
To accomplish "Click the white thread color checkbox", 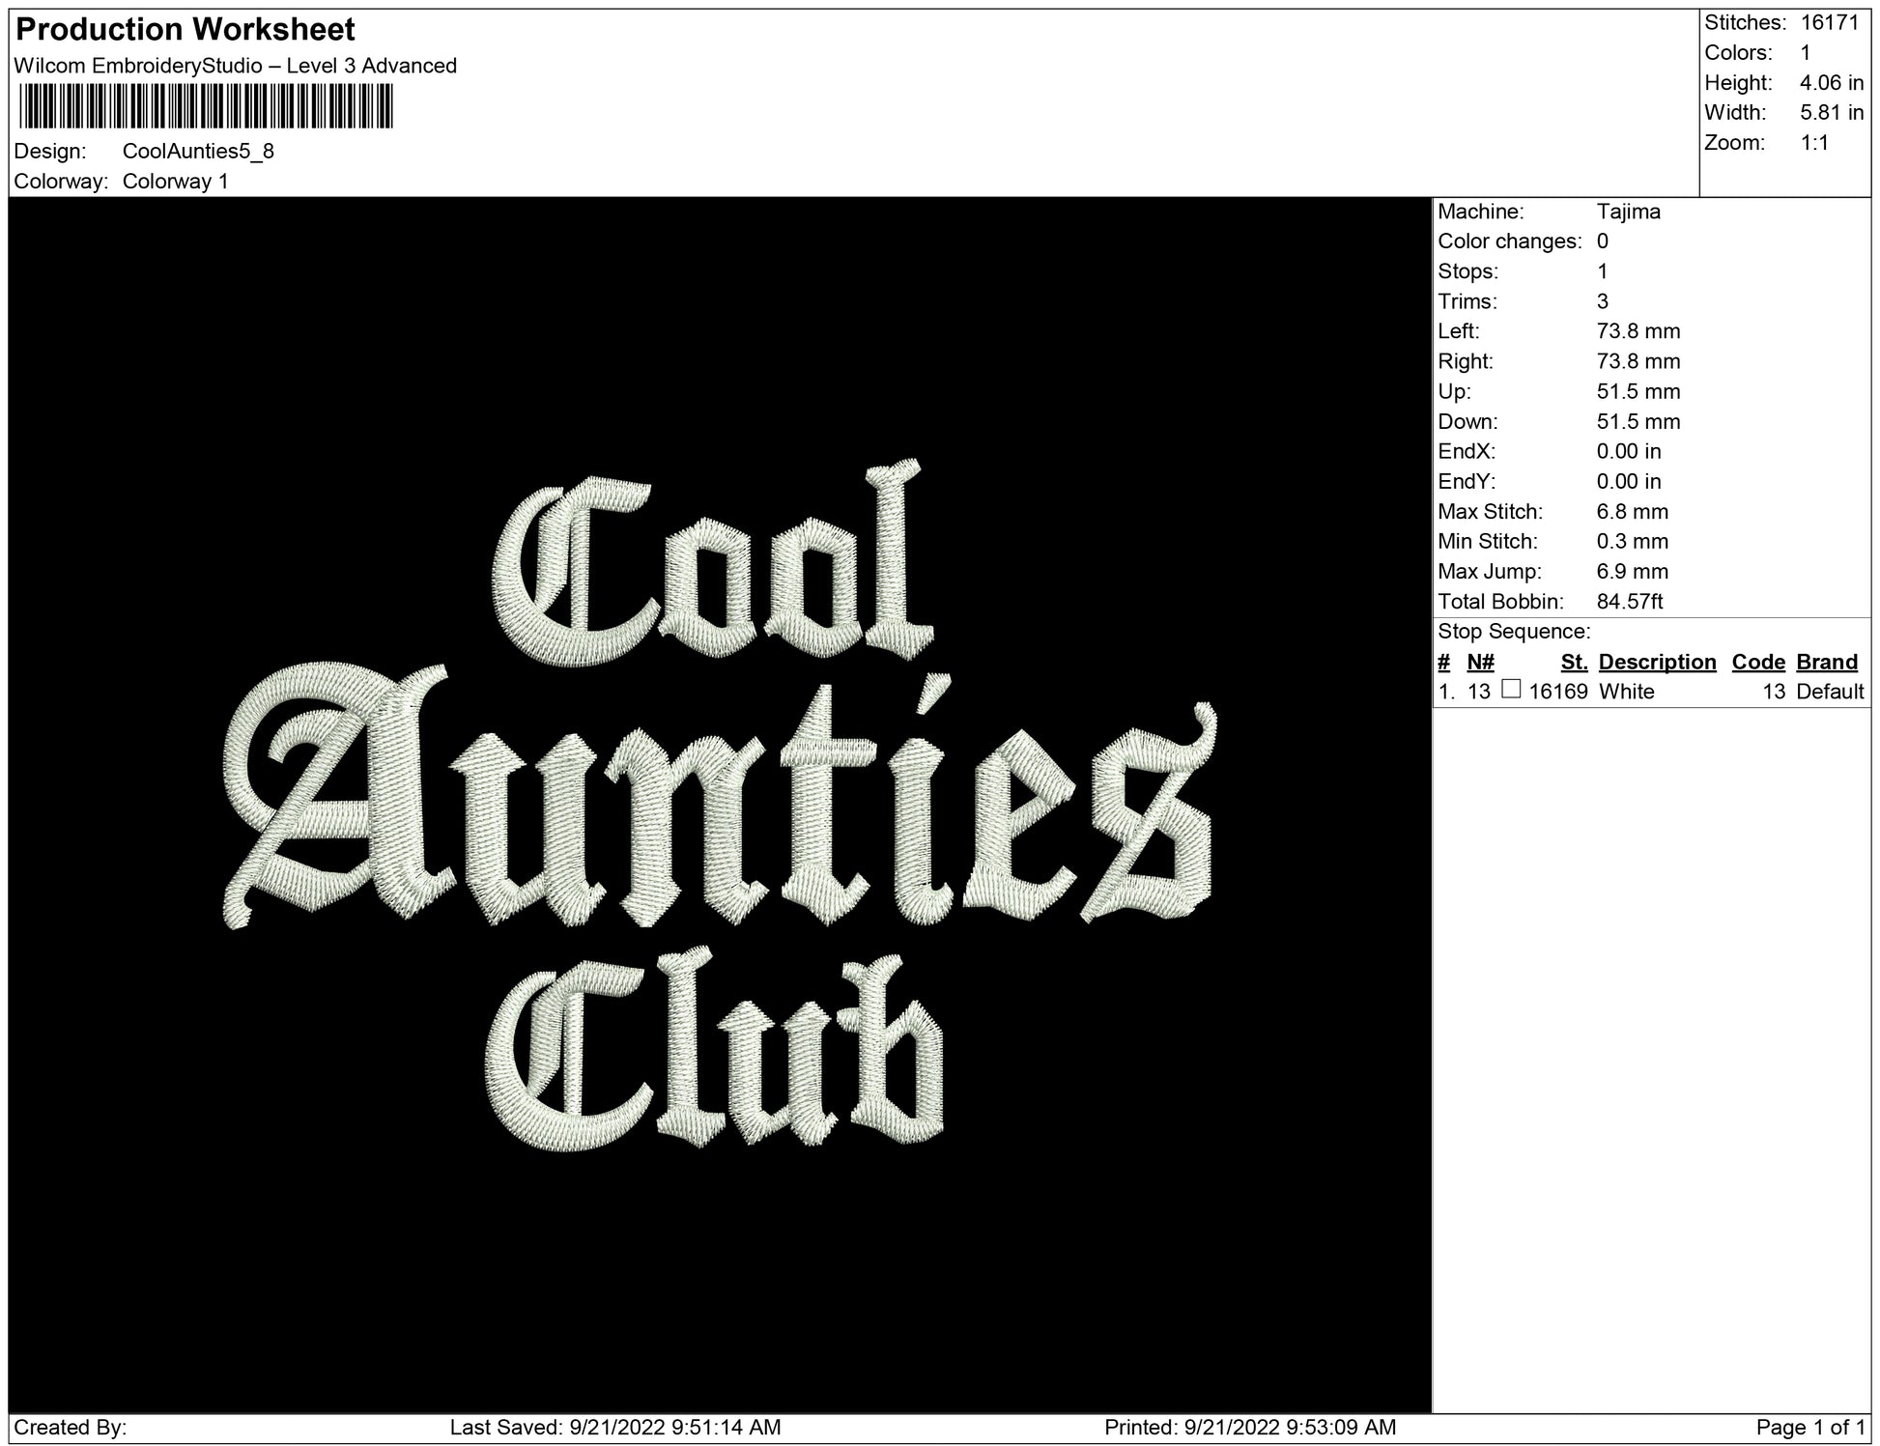I will [1512, 690].
